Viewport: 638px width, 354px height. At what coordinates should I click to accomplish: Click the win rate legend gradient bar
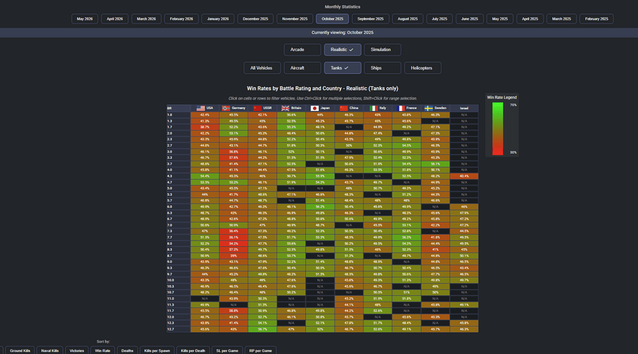(497, 129)
